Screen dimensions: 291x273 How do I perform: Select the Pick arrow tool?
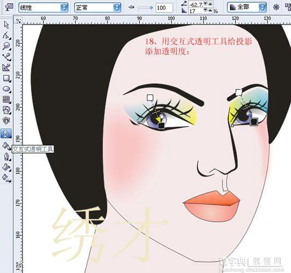click(7, 25)
